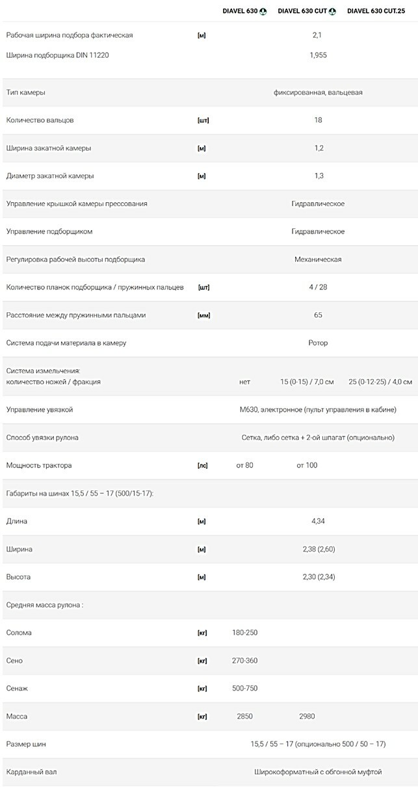Click the '25 (0-12-25) / 4,0 см' knives value
The height and width of the screenshot is (787, 418).
point(380,382)
